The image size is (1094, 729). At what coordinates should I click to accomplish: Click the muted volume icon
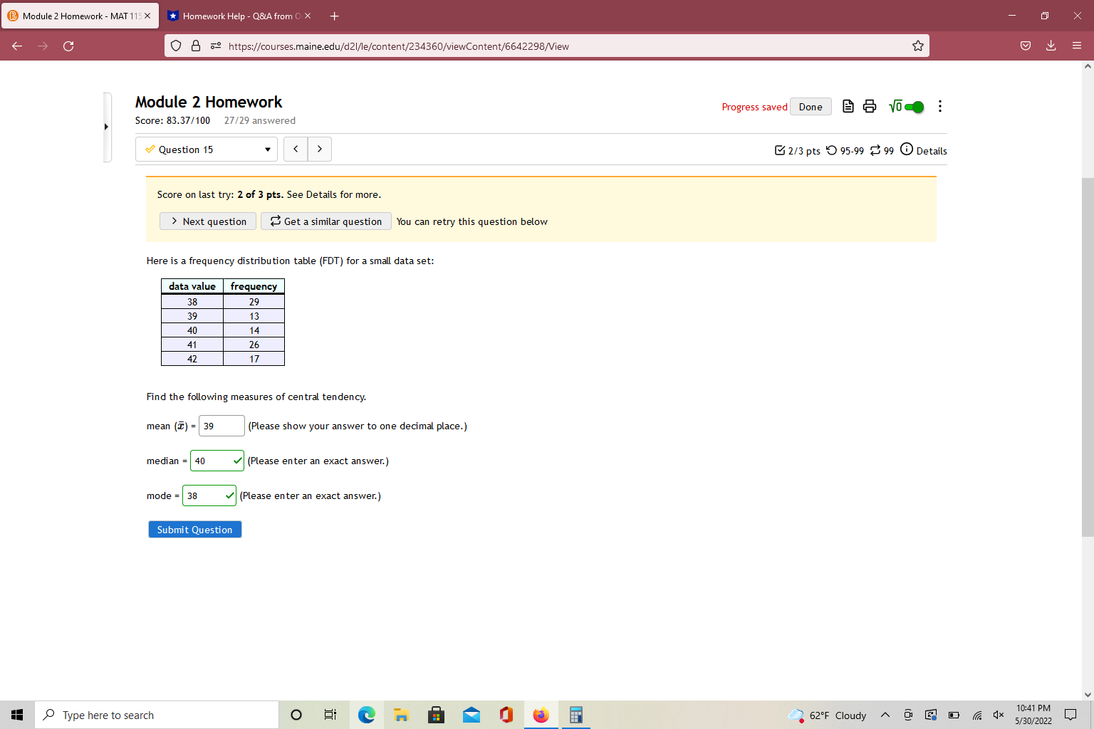coord(999,715)
